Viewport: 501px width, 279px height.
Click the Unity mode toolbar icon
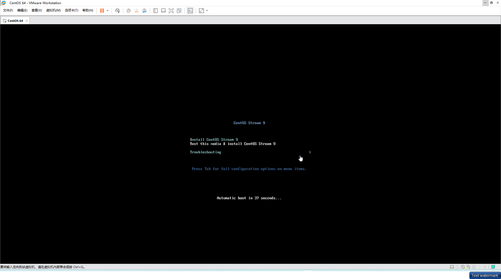pyautogui.click(x=179, y=11)
